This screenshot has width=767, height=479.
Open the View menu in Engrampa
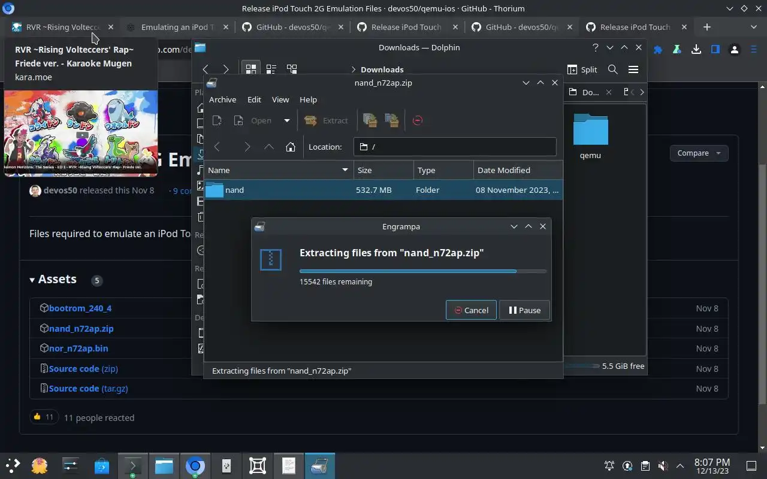click(x=280, y=99)
